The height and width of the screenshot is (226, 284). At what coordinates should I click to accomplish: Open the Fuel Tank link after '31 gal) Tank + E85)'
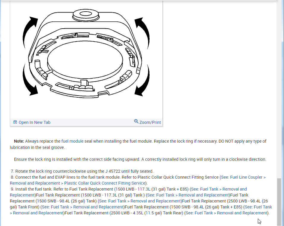128,192
